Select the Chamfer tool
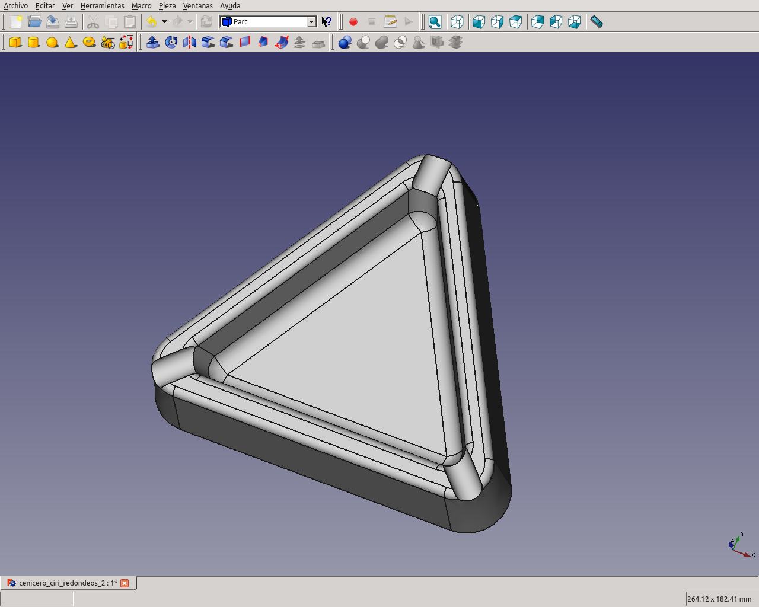The height and width of the screenshot is (607, 759). point(227,42)
